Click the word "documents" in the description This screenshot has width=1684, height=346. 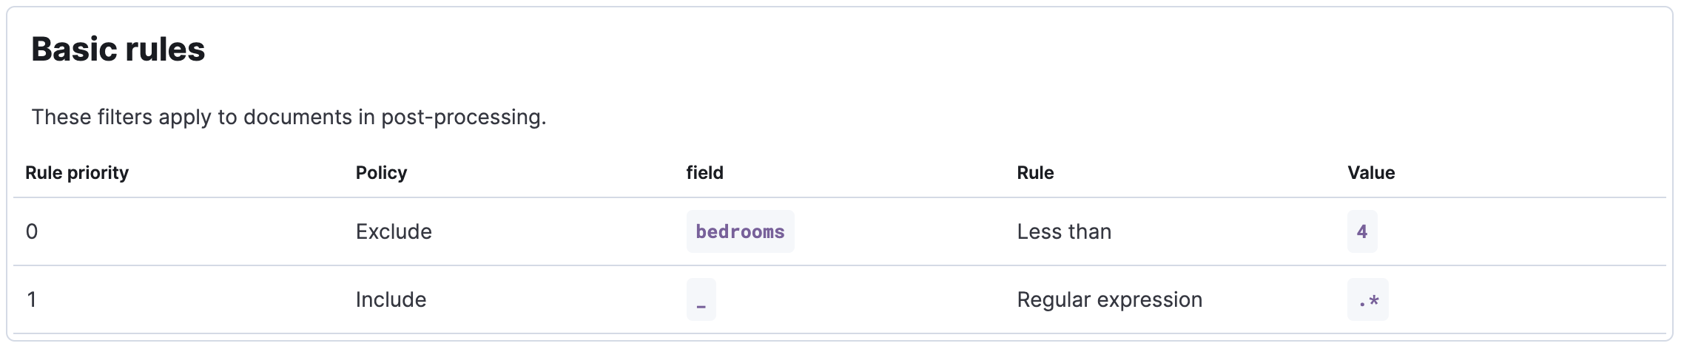297,117
